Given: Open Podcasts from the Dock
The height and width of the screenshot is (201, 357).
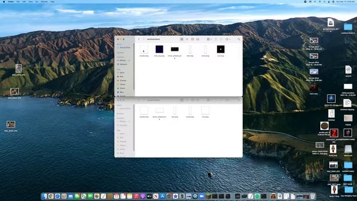Looking at the screenshot, I should (143, 196).
